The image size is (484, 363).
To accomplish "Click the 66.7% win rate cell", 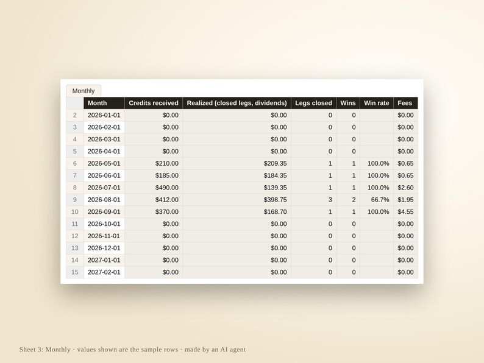I will click(x=377, y=200).
